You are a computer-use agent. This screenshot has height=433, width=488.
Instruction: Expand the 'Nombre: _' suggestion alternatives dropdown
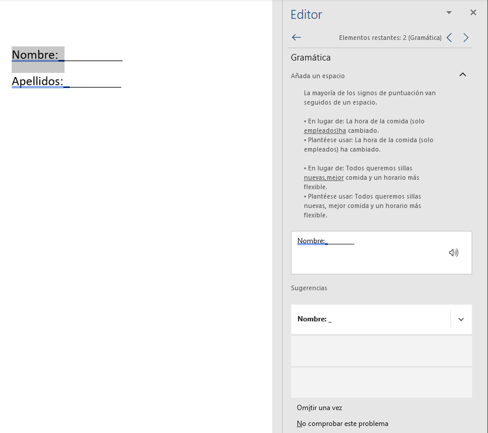462,318
